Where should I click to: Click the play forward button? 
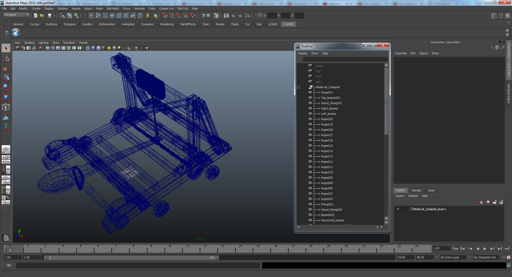[x=485, y=249]
